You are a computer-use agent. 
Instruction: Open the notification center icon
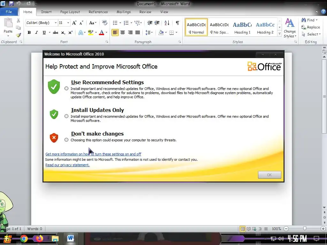click(316, 239)
